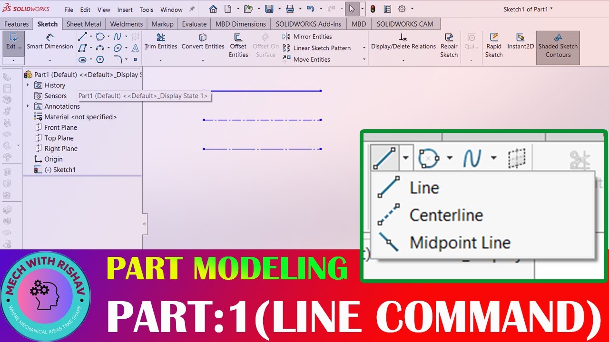Click Linear Sketch Pattern
The width and height of the screenshot is (609, 342).
(316, 48)
